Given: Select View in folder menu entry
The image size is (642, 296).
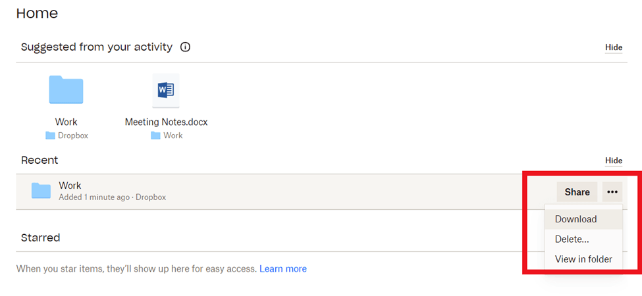Looking at the screenshot, I should tap(583, 259).
